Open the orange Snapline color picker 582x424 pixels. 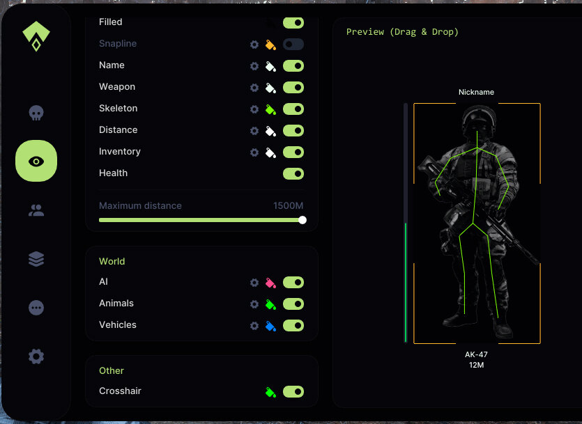(x=271, y=45)
